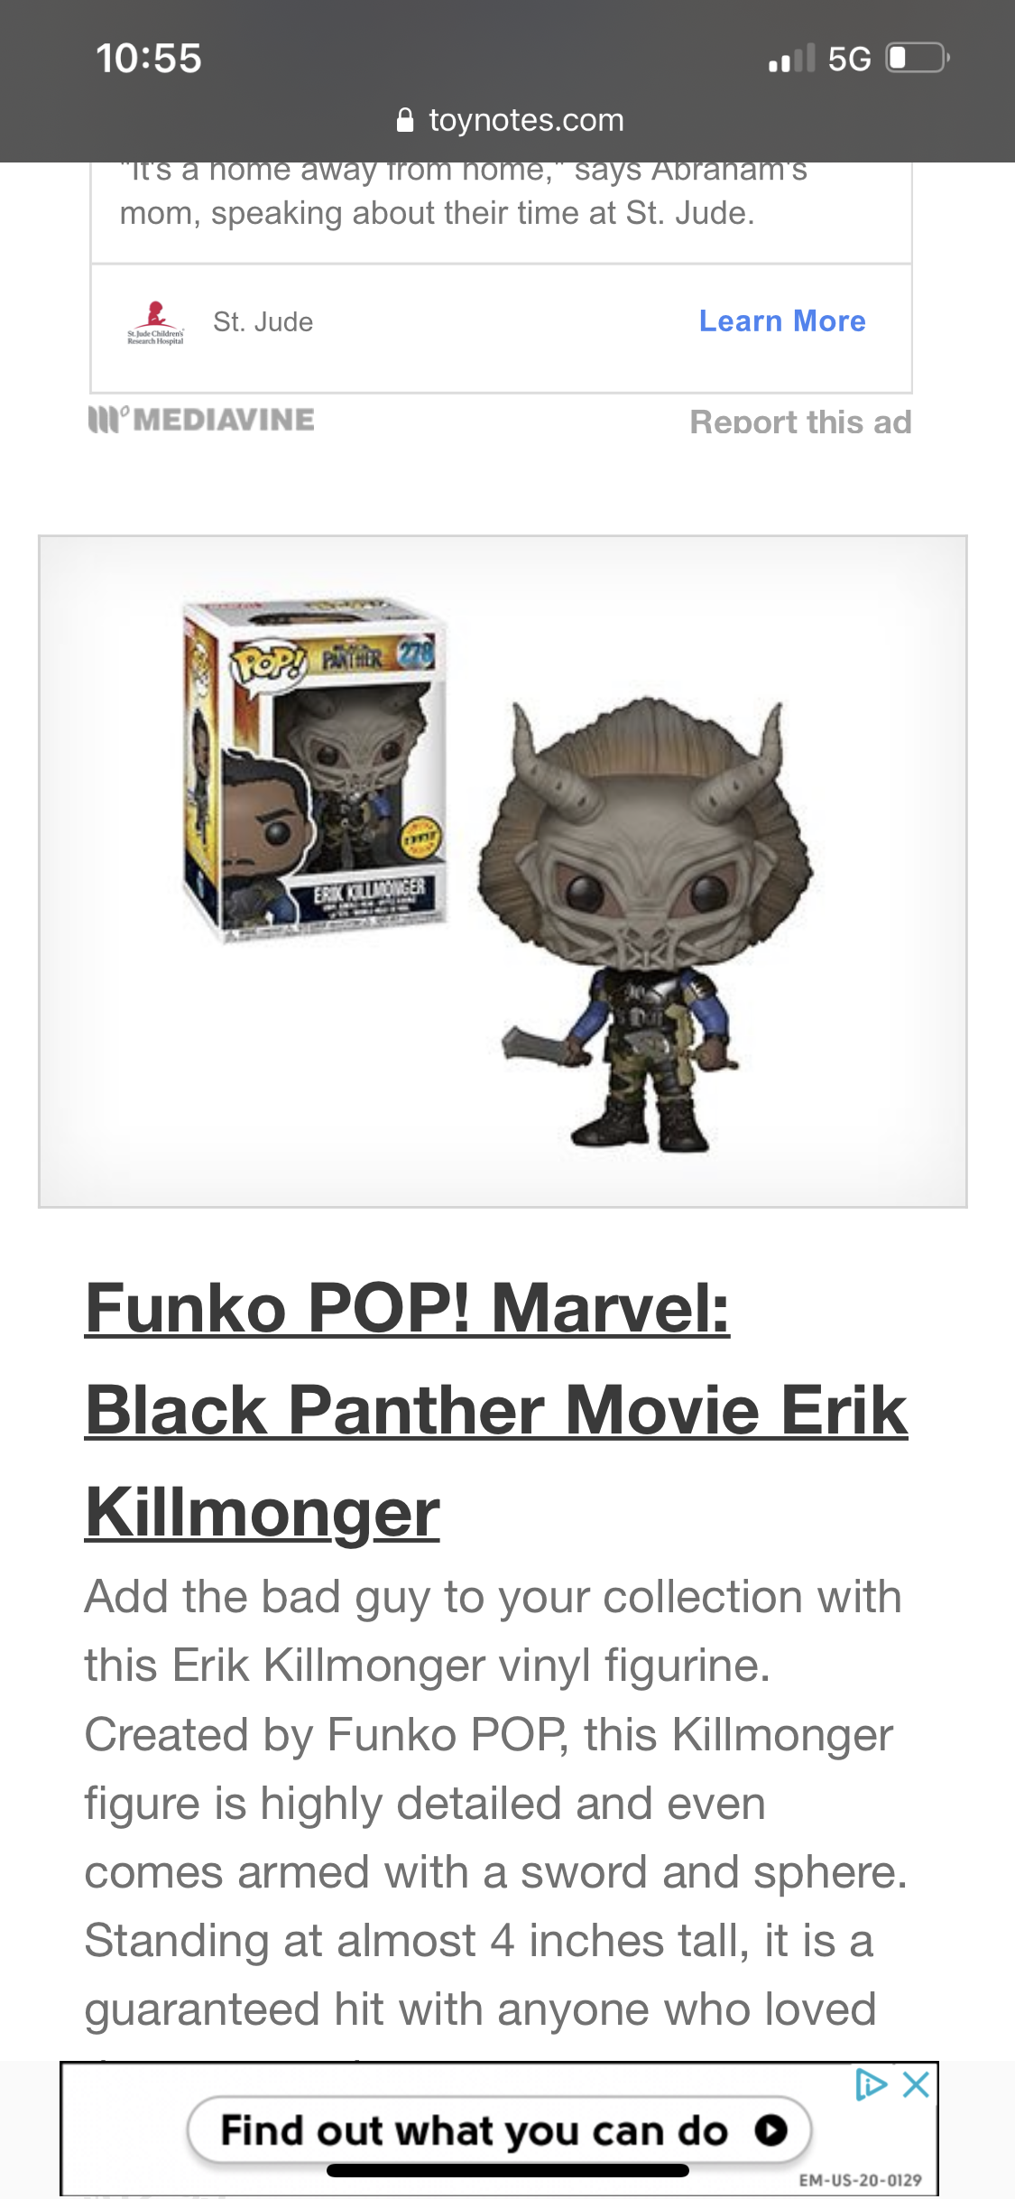Tap the home indicator bar at bottom
The image size is (1015, 2199).
[508, 2170]
